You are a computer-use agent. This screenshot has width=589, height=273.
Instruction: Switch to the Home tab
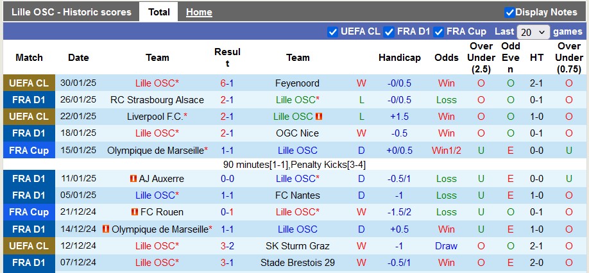199,12
